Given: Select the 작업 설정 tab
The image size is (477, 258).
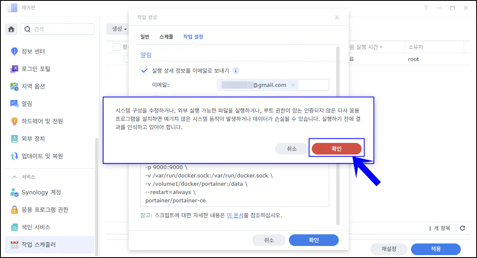Looking at the screenshot, I should coord(193,37).
